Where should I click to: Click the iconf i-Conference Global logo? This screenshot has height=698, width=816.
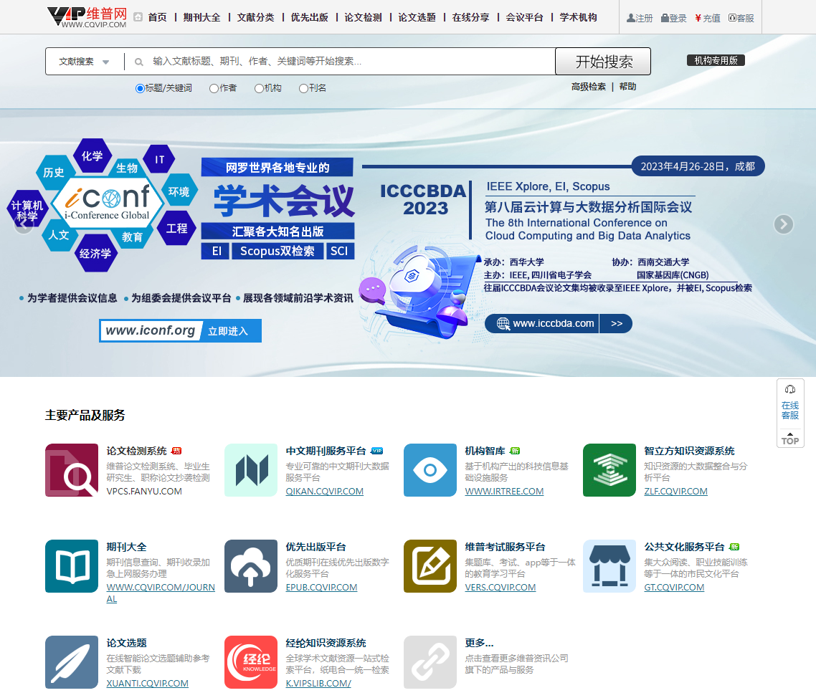(108, 203)
